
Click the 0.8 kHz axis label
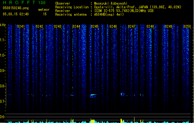[x=2, y=86]
